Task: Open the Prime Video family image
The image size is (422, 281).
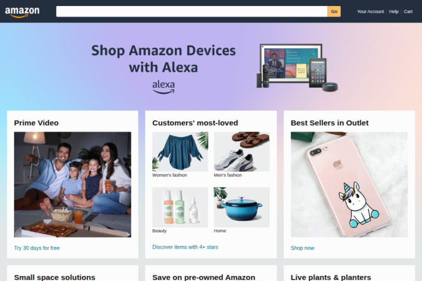Action: tap(73, 184)
